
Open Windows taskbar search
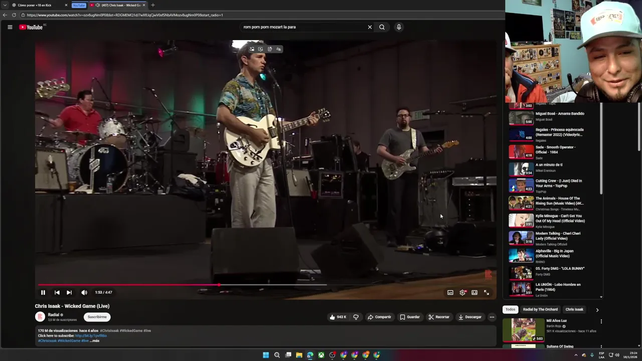coord(277,355)
